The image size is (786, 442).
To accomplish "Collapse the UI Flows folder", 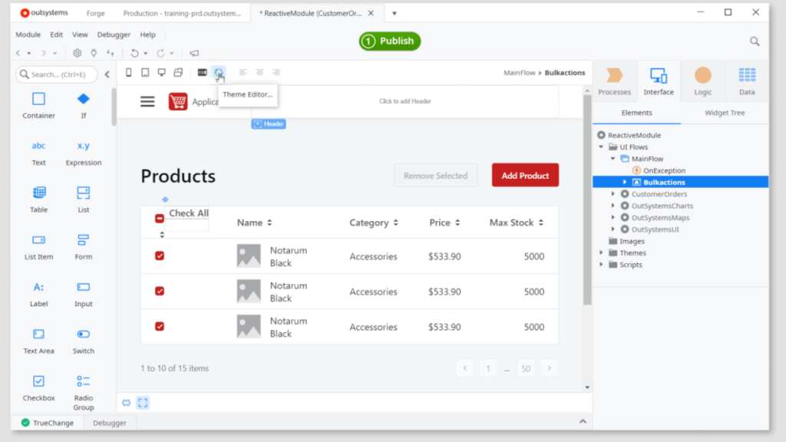I will (601, 147).
